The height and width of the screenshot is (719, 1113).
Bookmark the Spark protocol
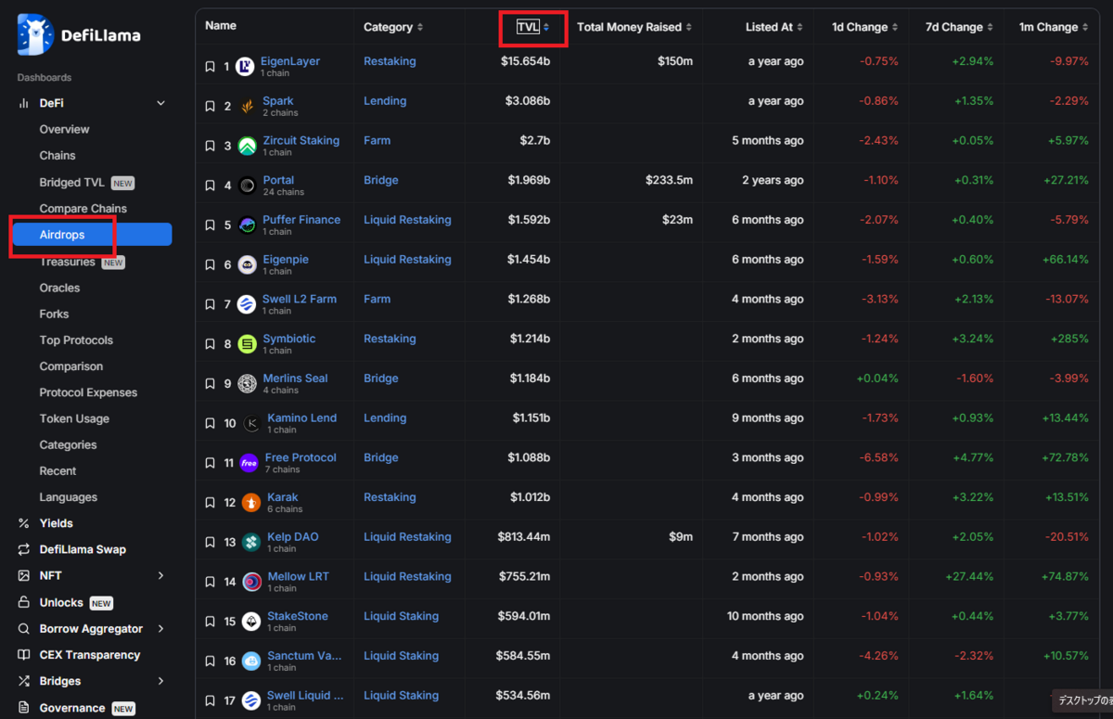pyautogui.click(x=211, y=107)
